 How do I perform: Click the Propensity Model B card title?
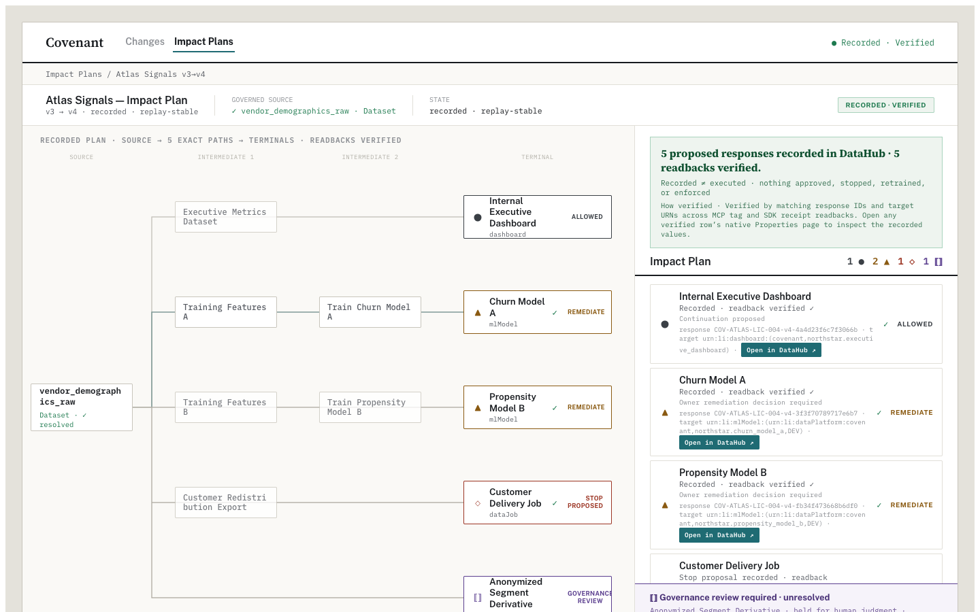[x=723, y=473]
